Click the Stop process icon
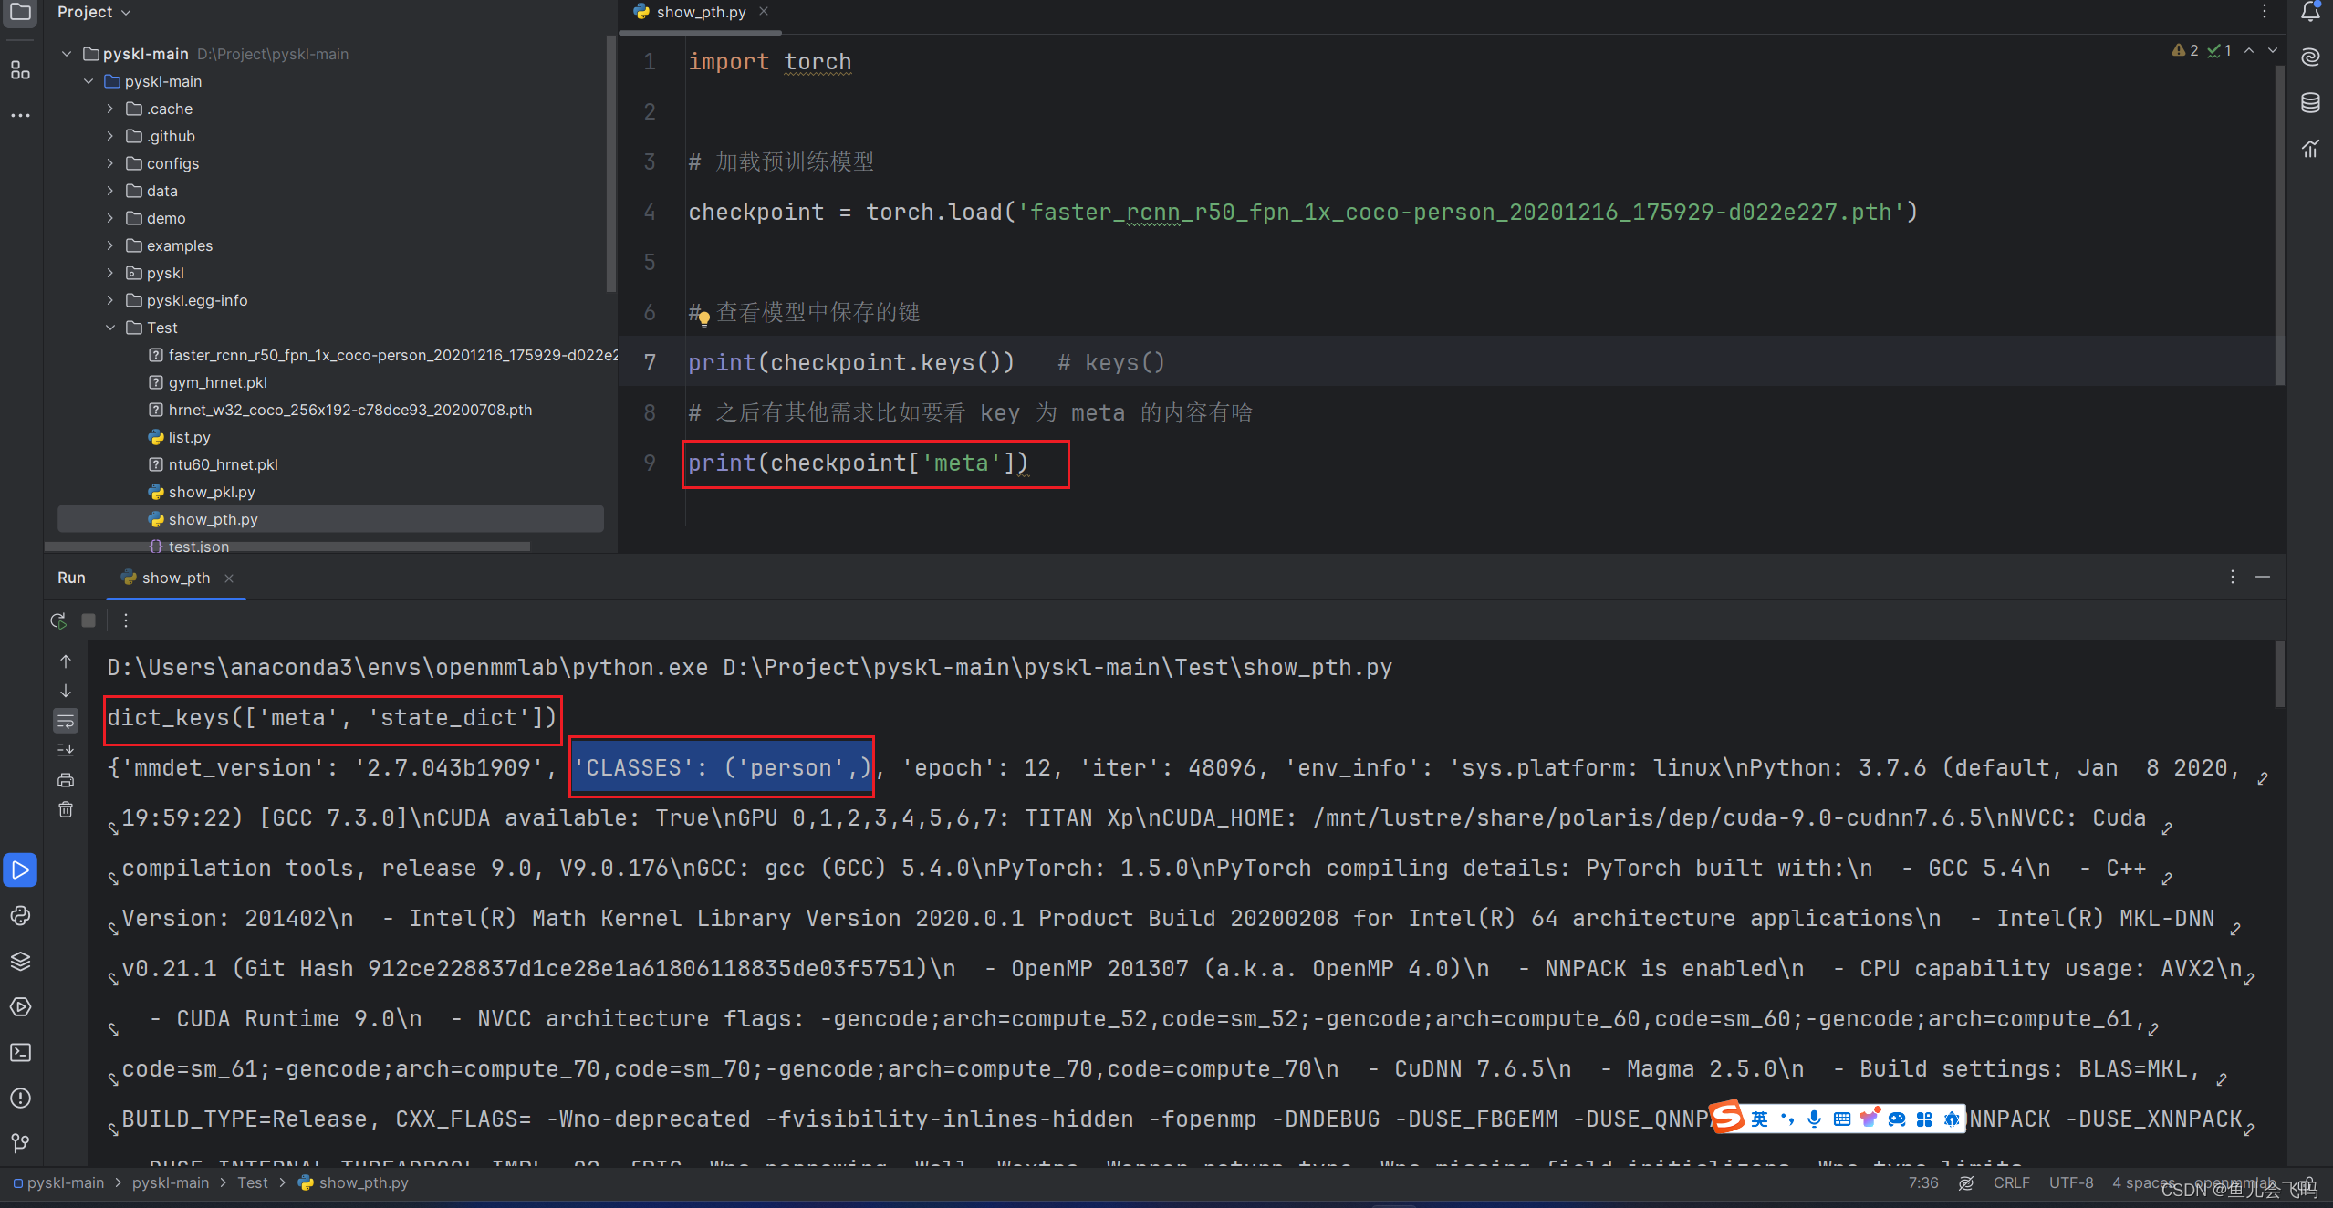This screenshot has width=2333, height=1208. click(x=89, y=620)
